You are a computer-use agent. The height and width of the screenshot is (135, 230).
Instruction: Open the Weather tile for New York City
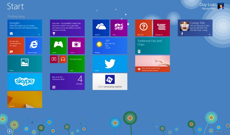pos(110,46)
